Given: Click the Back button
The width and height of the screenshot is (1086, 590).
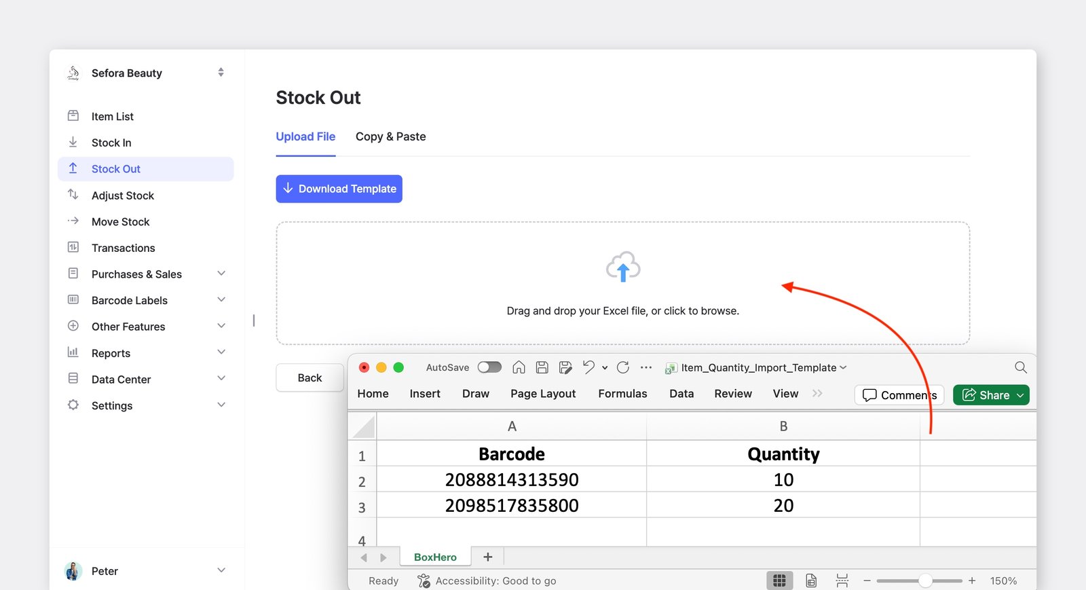Looking at the screenshot, I should coord(310,378).
